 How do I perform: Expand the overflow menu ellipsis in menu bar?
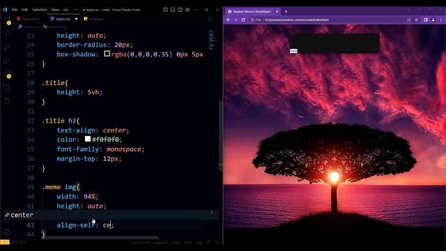tap(75, 10)
